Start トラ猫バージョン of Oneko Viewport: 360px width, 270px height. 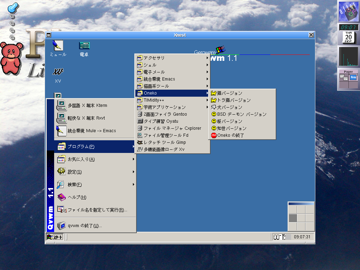tap(242, 100)
